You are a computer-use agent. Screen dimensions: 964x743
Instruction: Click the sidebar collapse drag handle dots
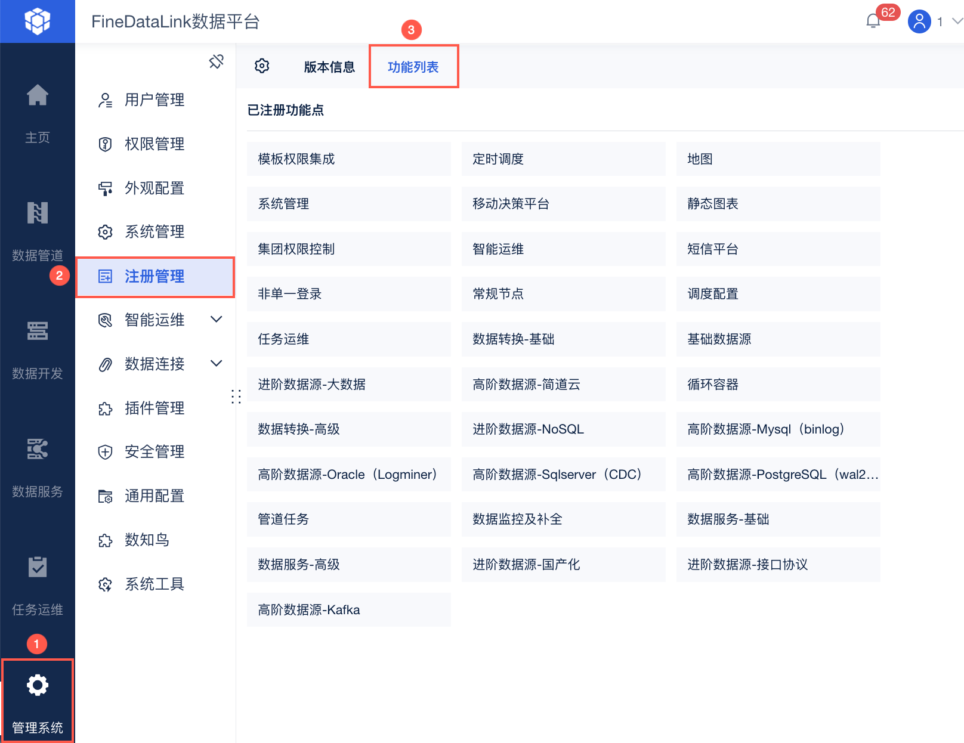click(236, 397)
